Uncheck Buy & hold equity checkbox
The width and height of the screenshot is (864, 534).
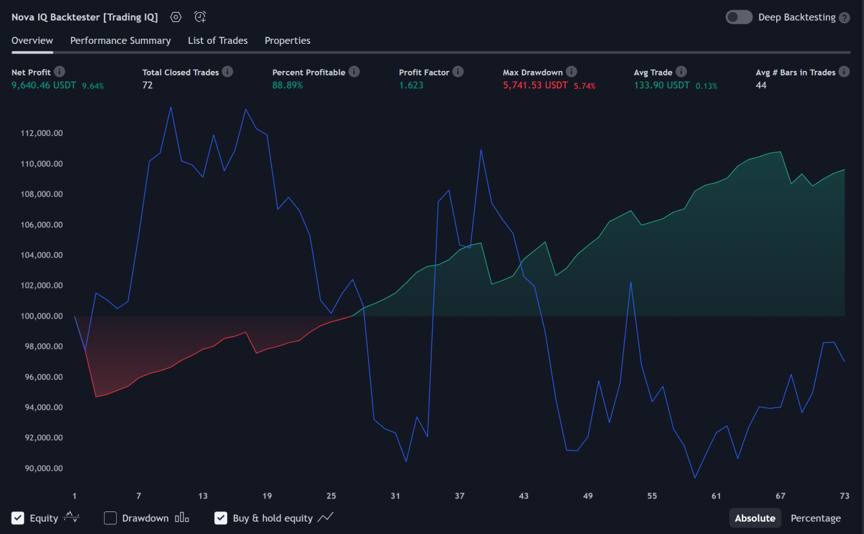[x=221, y=518]
